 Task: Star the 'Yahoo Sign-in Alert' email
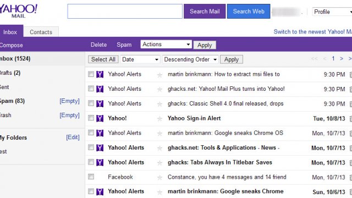(159, 119)
